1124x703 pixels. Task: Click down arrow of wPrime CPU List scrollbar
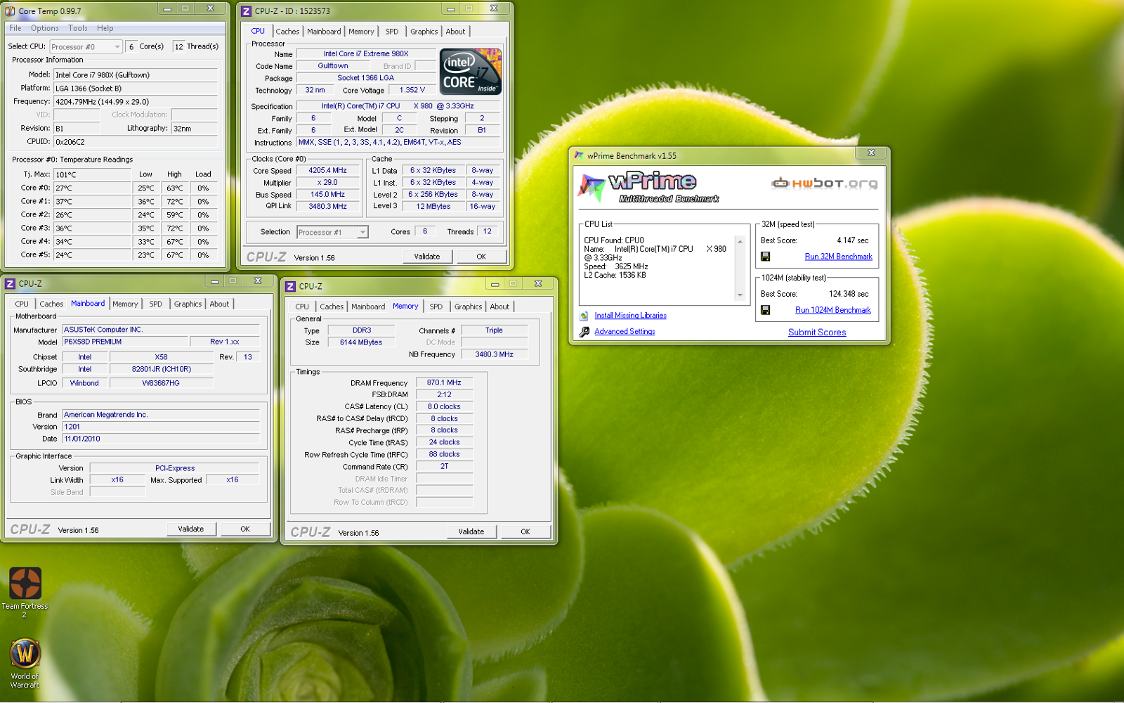tap(740, 295)
